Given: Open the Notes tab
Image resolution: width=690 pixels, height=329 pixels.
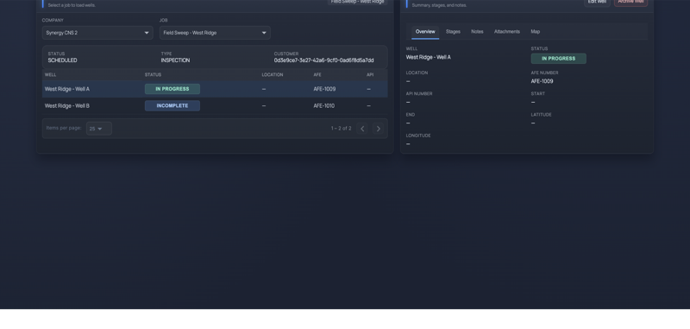Looking at the screenshot, I should 477,32.
